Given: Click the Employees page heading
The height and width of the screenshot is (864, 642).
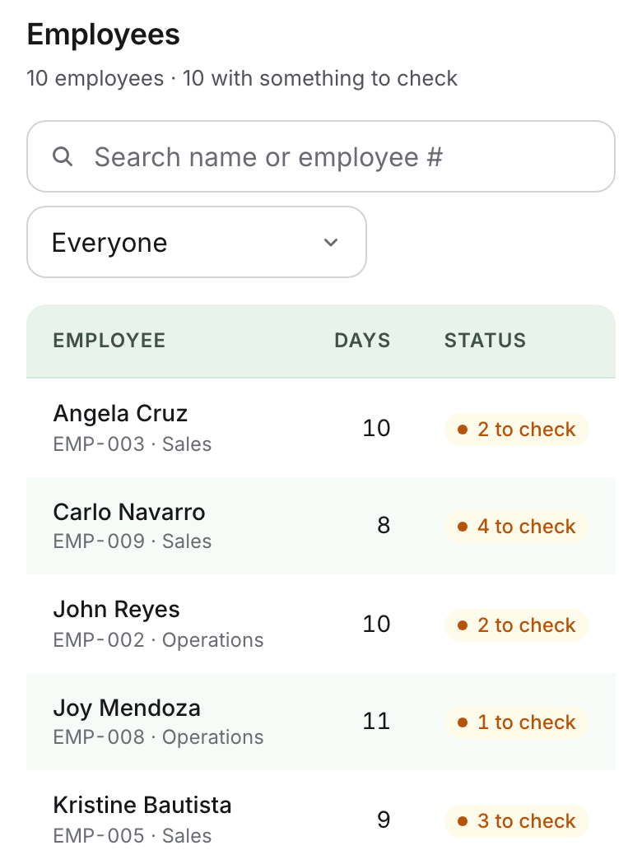Looking at the screenshot, I should 103,35.
